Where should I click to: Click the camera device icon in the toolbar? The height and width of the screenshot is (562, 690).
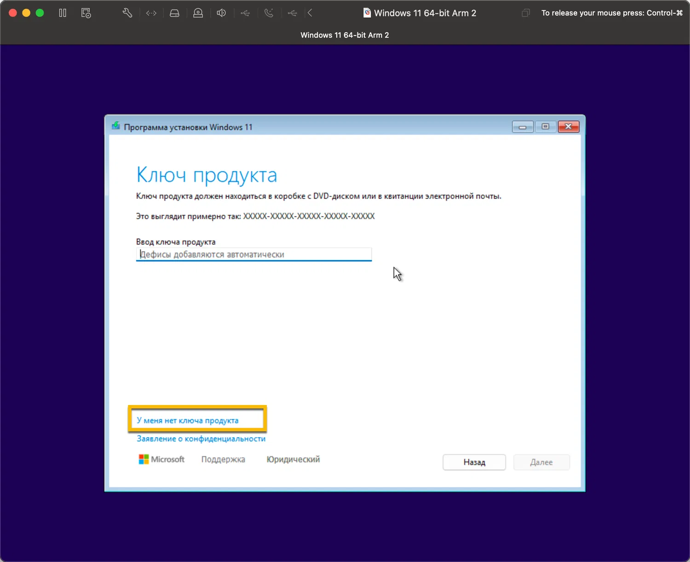198,13
